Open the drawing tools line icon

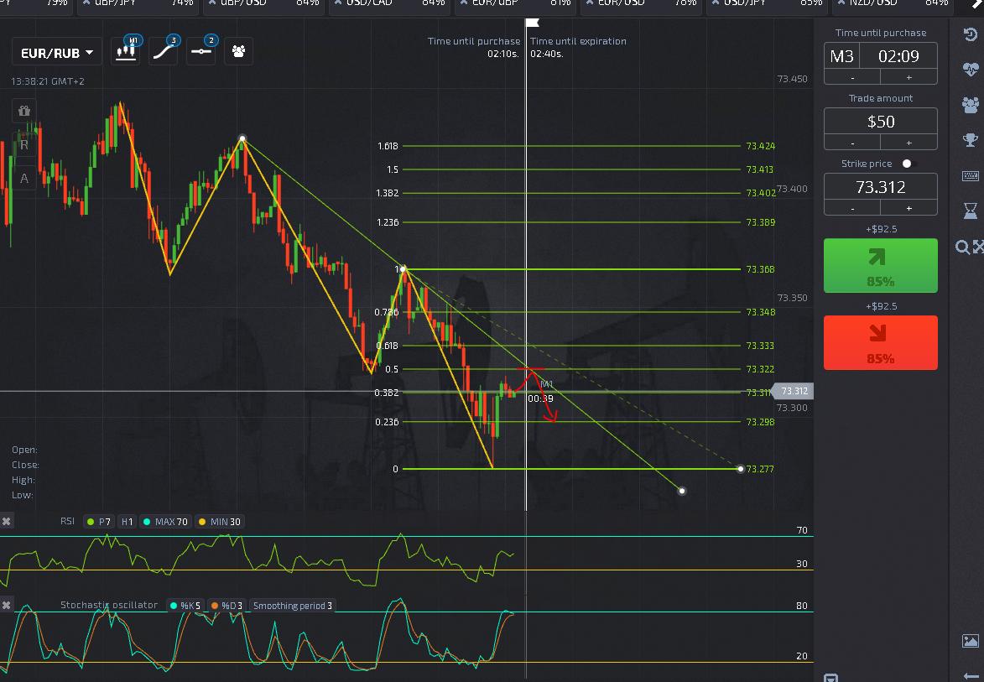coord(200,51)
